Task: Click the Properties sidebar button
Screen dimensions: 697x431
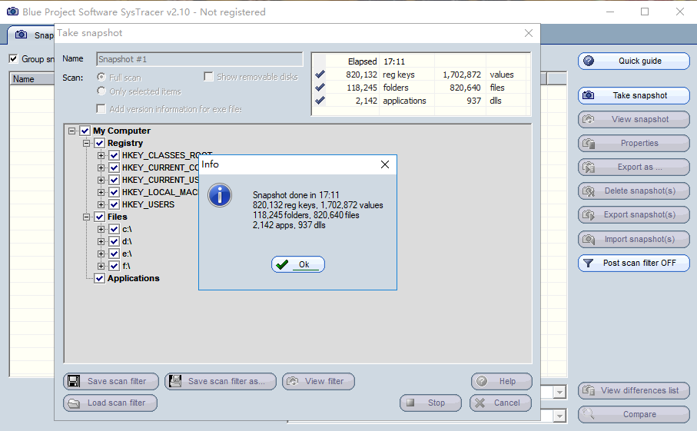Action: click(634, 143)
